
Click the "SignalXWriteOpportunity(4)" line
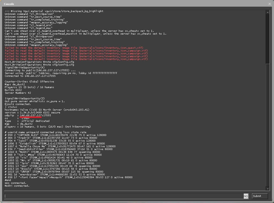coord(25,68)
